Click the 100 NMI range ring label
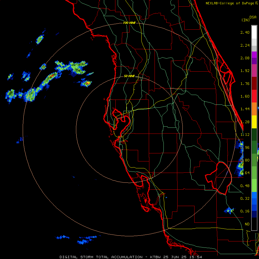This screenshot has height=259, width=259. tap(129, 23)
